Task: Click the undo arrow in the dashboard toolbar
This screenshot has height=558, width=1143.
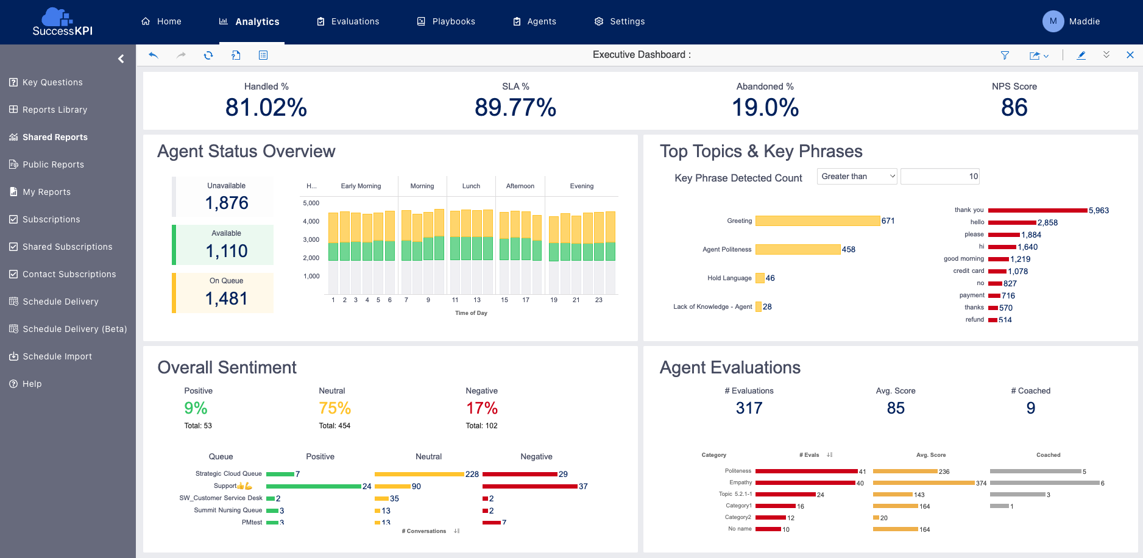Action: point(154,55)
